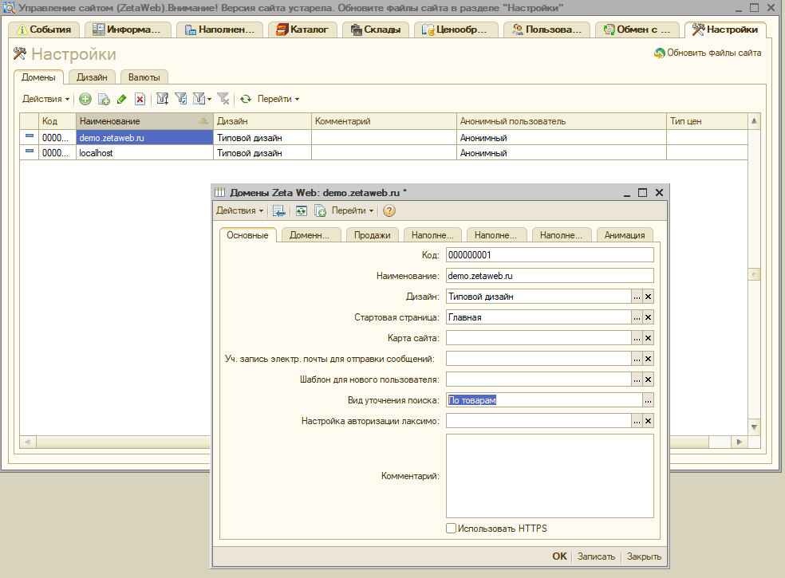Clear the Дизайн field with its X button
Screen dimensions: 785x578
coord(649,297)
